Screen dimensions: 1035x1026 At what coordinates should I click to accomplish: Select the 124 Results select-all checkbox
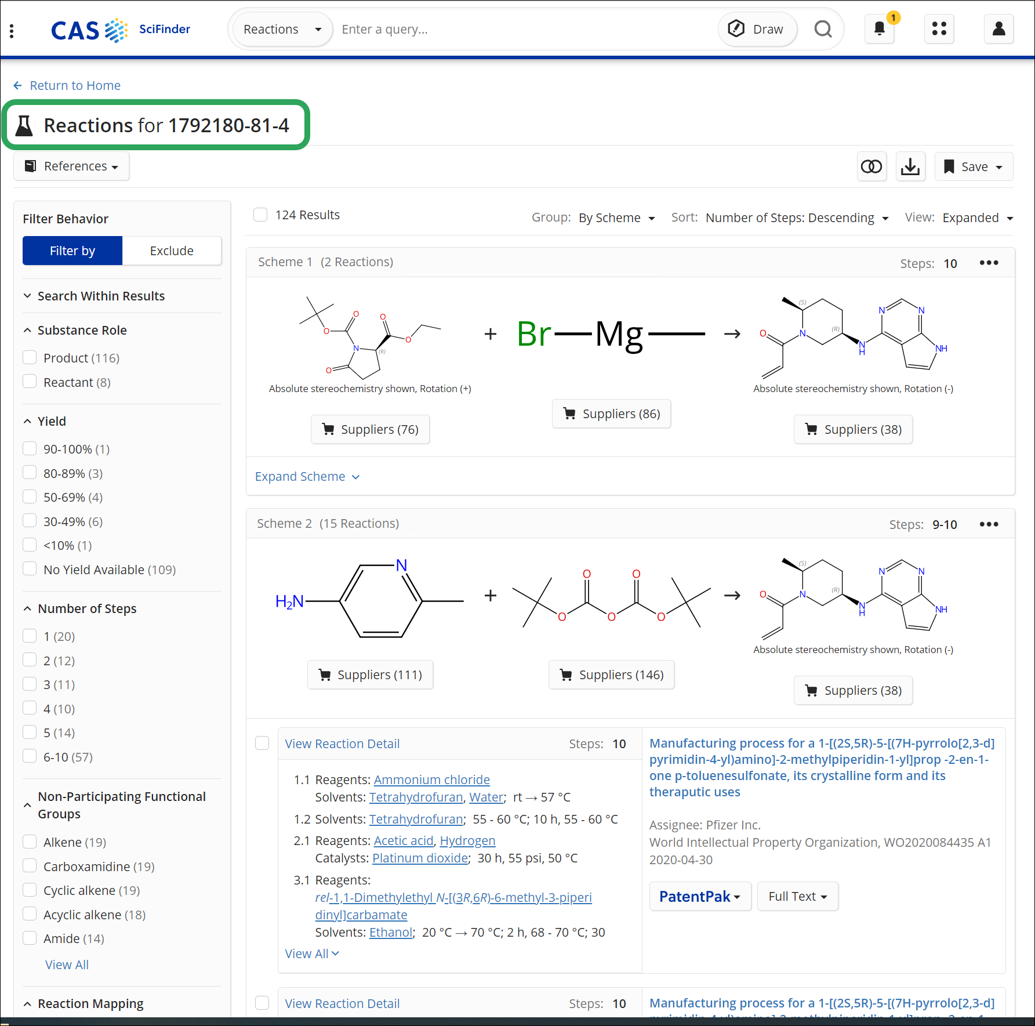click(260, 215)
